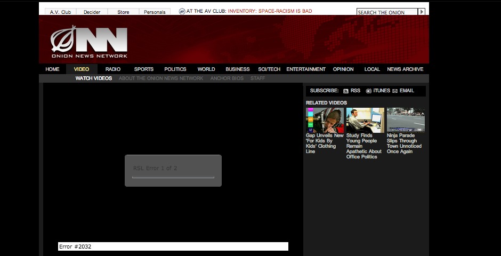This screenshot has height=256, width=501.
Task: Focus the Search The Onion field
Action: click(387, 12)
